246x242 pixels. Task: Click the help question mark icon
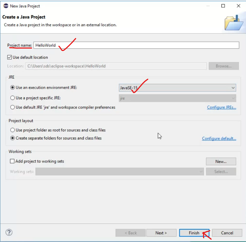[9, 232]
